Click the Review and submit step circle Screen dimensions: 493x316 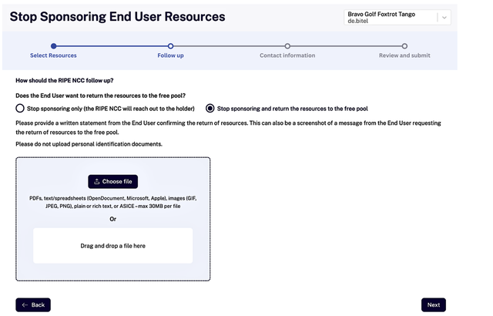point(404,46)
